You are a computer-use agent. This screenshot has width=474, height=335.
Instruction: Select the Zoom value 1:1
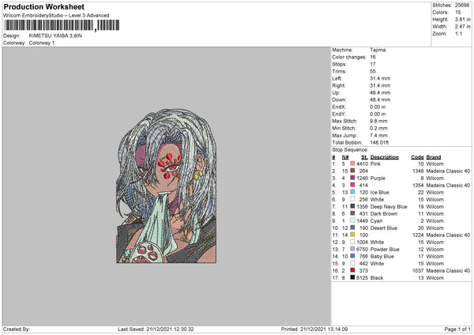tap(458, 33)
